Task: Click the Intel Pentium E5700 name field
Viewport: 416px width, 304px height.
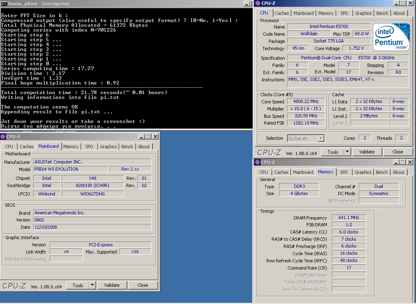Action: click(x=329, y=26)
